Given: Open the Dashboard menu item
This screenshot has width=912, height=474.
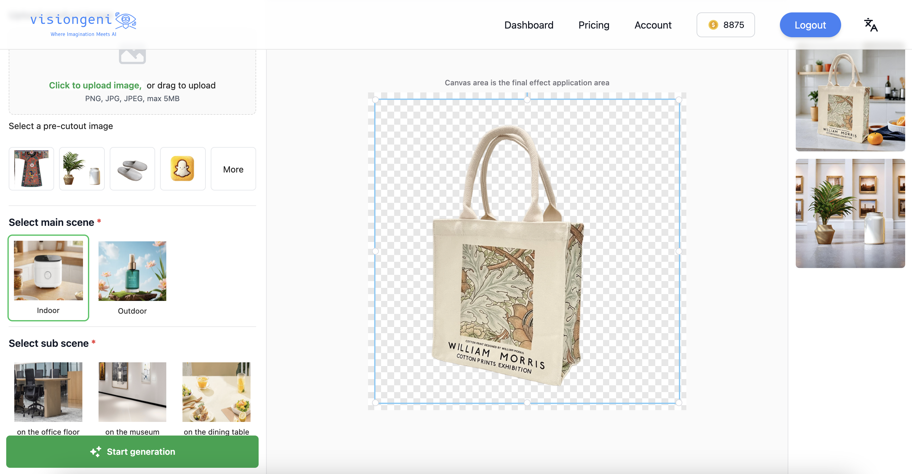Looking at the screenshot, I should tap(528, 25).
